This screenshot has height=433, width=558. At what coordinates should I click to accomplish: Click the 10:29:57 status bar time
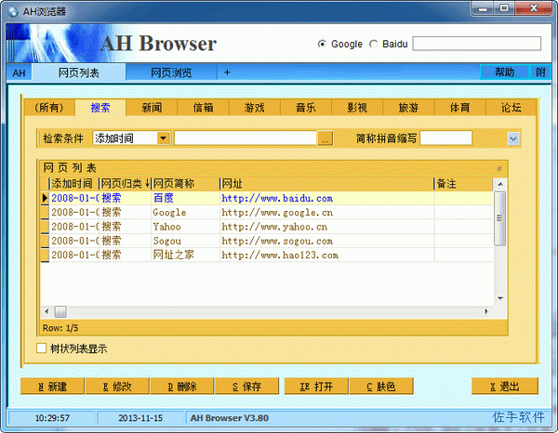(x=52, y=418)
